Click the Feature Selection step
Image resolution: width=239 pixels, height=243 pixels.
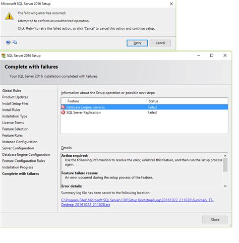15,129
